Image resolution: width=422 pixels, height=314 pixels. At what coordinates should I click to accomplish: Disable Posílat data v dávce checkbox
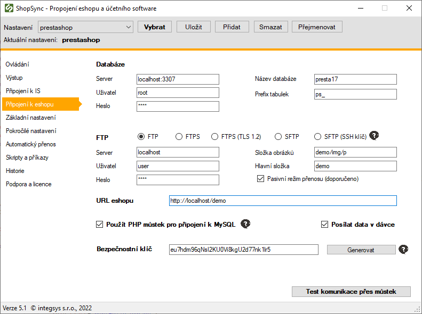tap(324, 225)
